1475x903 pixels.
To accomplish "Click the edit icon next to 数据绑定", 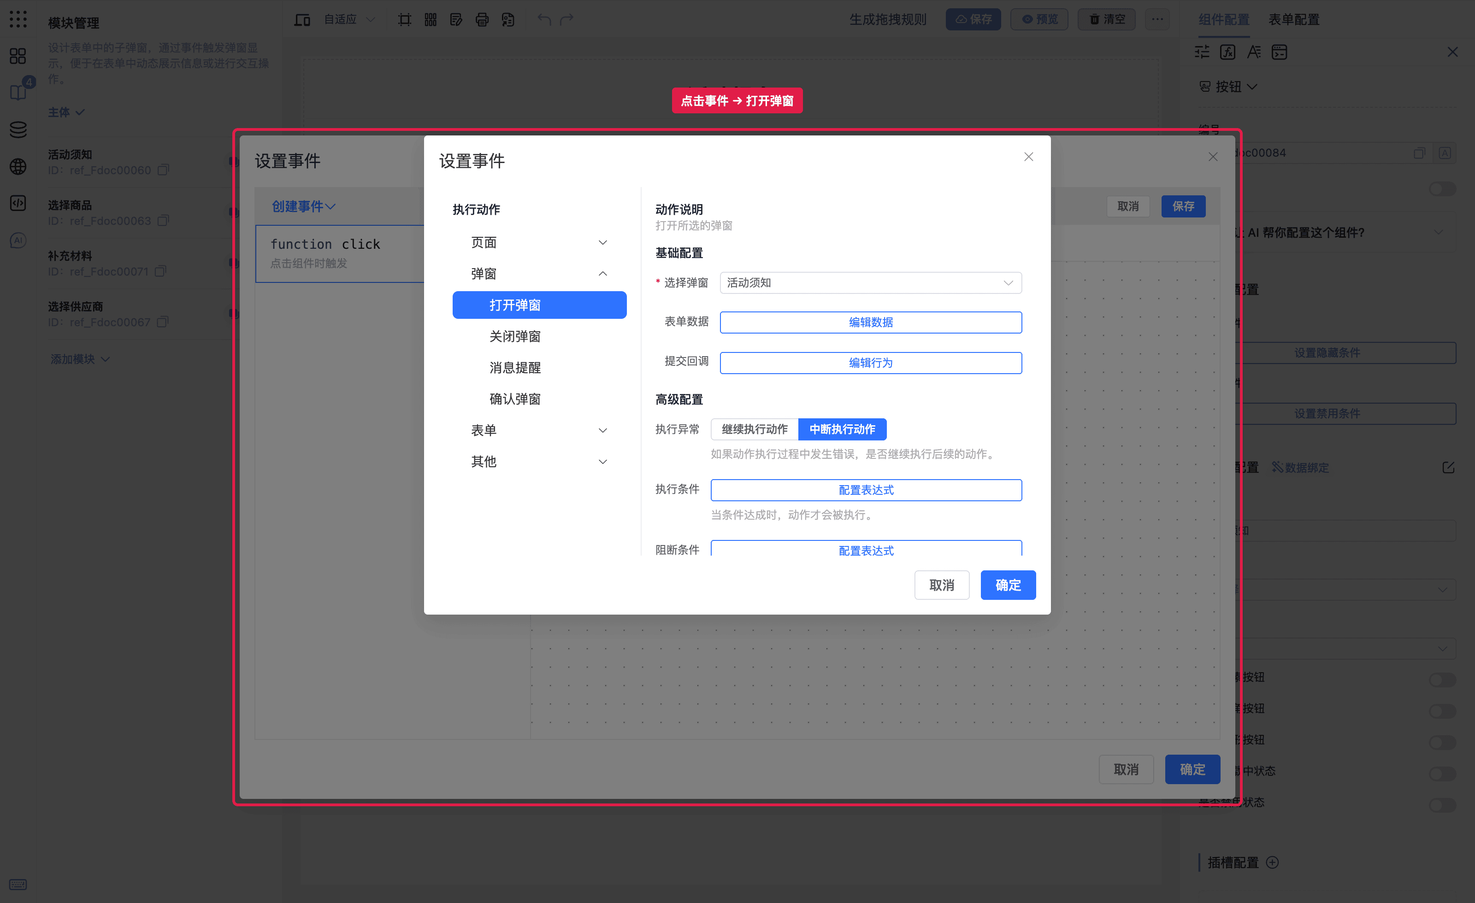I will click(x=1448, y=467).
